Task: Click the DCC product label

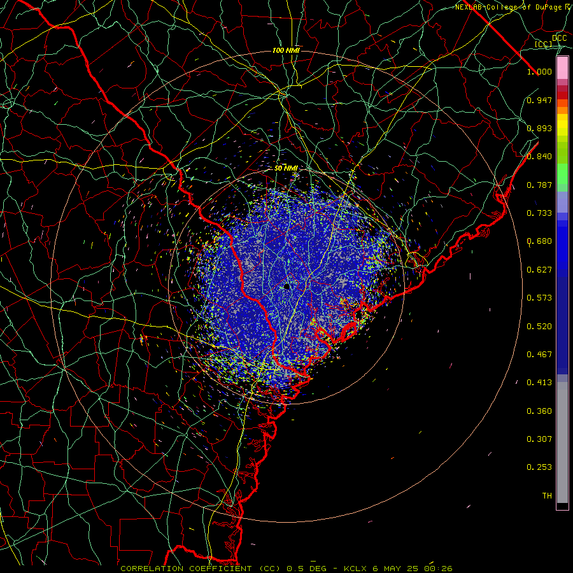Action: coord(559,38)
